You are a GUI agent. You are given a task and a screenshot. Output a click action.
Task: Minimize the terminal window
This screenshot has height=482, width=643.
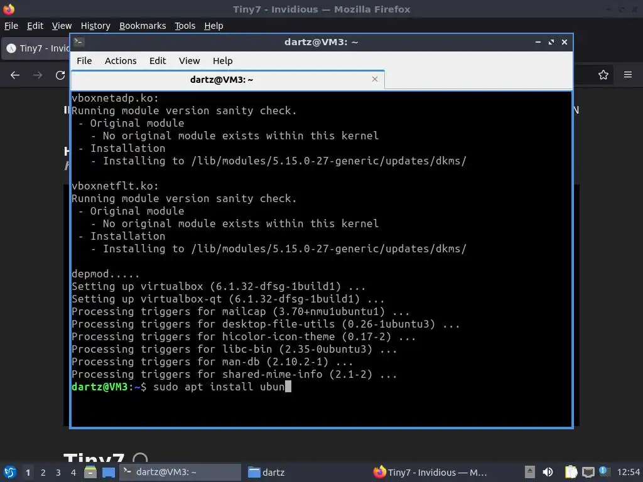538,42
